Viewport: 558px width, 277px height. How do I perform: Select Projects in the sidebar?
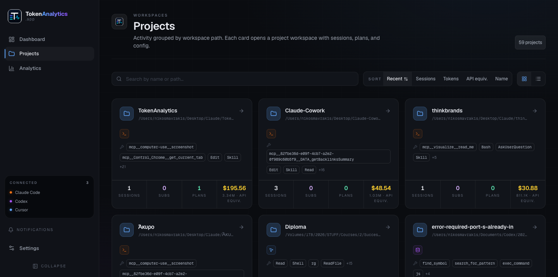pyautogui.click(x=49, y=54)
